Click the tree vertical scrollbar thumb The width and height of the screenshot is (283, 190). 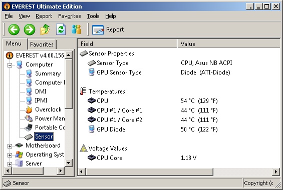[x=69, y=83]
